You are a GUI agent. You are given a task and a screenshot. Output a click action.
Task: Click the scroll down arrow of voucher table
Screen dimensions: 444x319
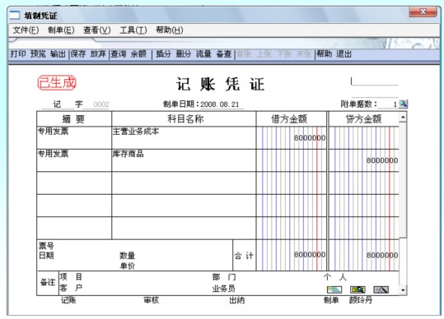click(x=403, y=290)
